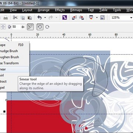Choose Free Transform from the flyout
133x133 pixels.
tap(14, 63)
